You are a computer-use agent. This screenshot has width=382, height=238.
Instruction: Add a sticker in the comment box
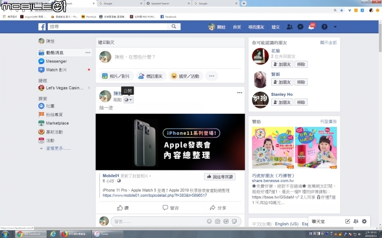[x=235, y=222]
